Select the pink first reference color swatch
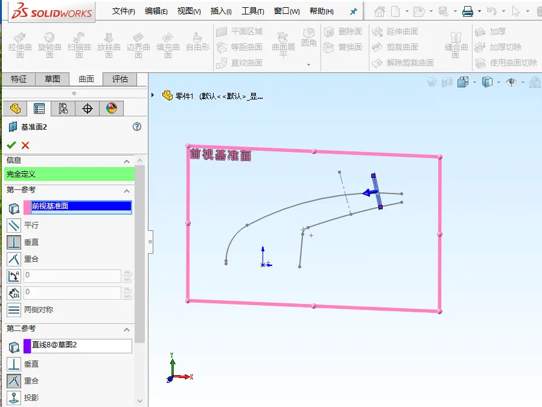 27,207
